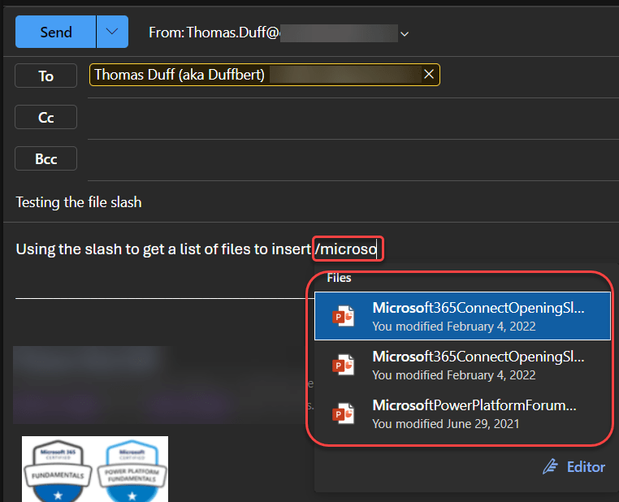
Task: Open the Editor pen icon
Action: point(551,466)
